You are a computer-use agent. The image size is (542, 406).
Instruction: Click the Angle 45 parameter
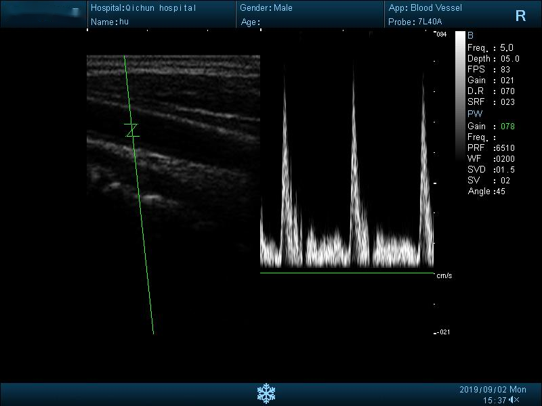(x=486, y=191)
